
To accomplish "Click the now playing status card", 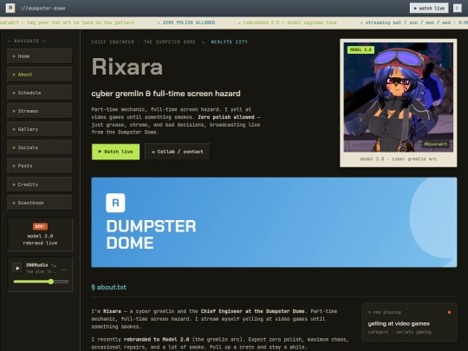I will coord(409,322).
